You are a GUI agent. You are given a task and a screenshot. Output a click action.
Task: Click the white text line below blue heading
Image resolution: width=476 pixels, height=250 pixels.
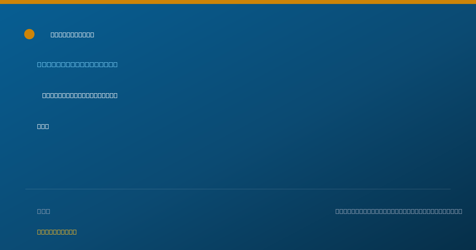80,95
